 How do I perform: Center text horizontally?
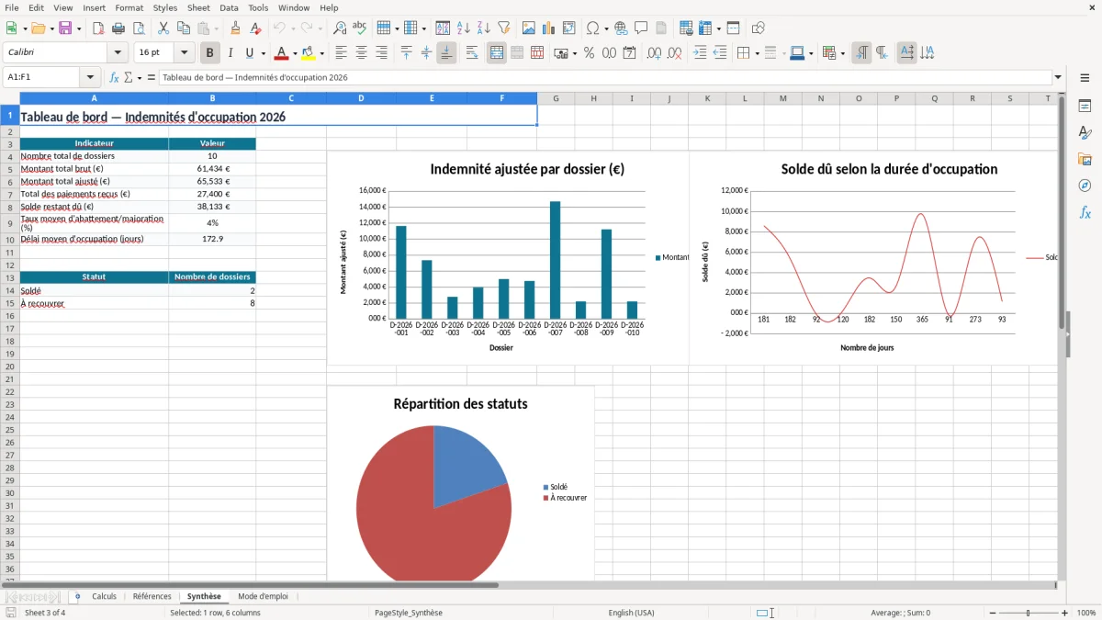click(x=362, y=53)
